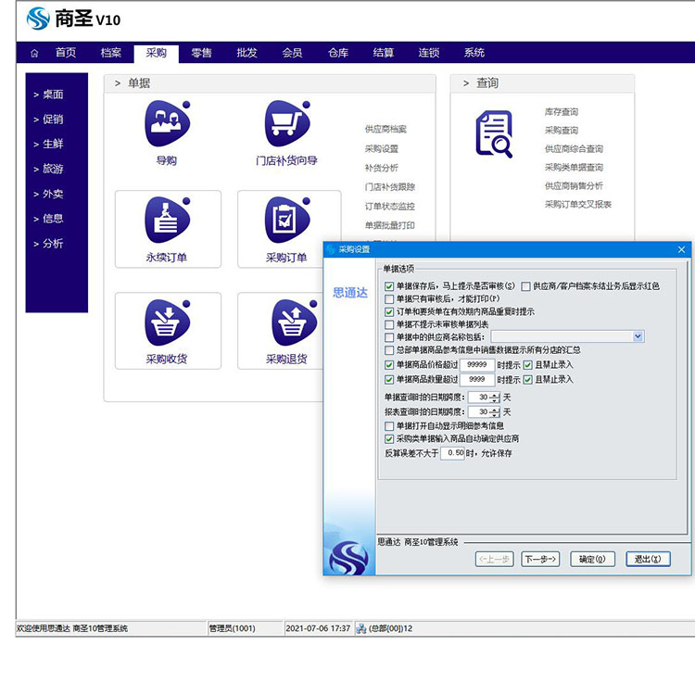
Task: Enable 单据只有审核后,才能打印 checkbox
Action: point(389,298)
